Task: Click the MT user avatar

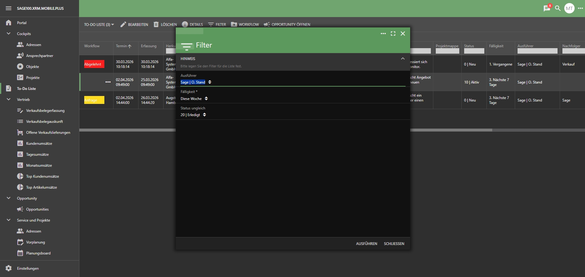Action: [x=569, y=8]
